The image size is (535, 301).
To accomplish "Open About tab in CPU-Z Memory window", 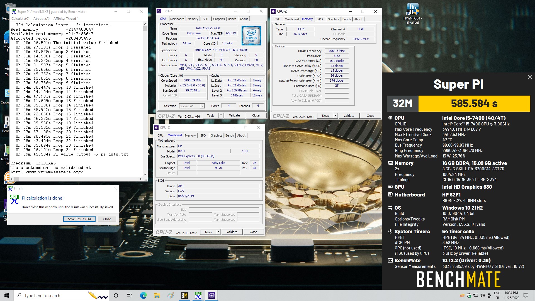I will tap(358, 19).
